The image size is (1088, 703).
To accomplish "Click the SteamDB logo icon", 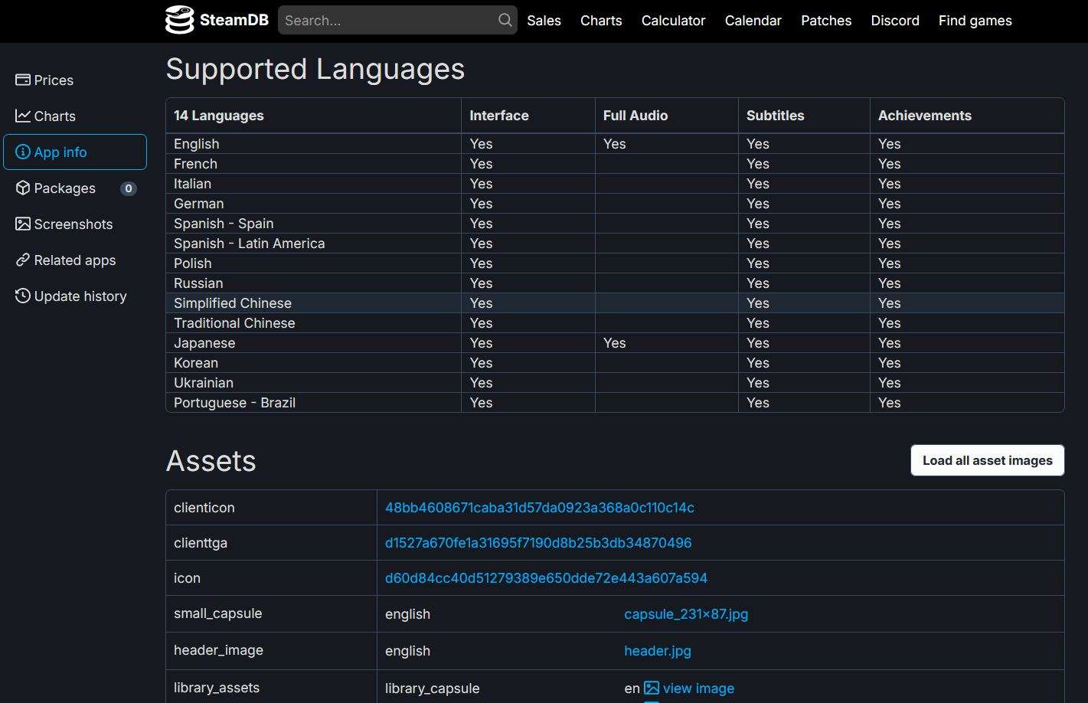I will [x=180, y=20].
